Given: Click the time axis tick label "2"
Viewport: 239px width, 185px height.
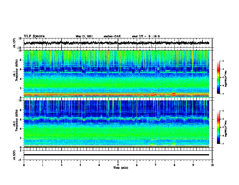Looking at the screenshot, I should [62, 165].
